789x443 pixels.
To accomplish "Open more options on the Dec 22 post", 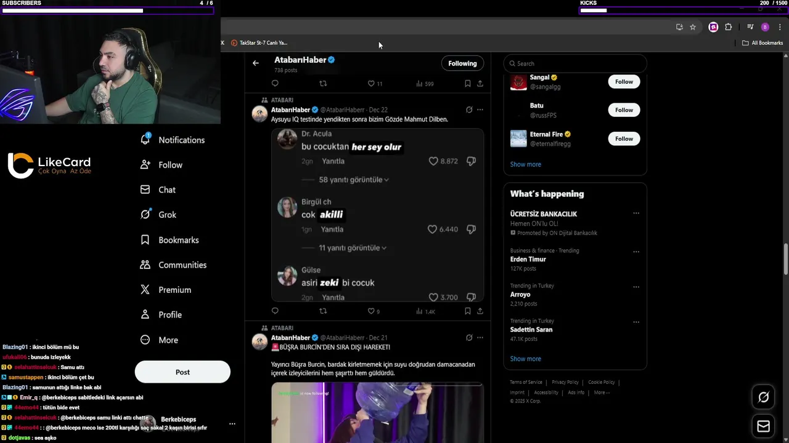I will 480,110.
